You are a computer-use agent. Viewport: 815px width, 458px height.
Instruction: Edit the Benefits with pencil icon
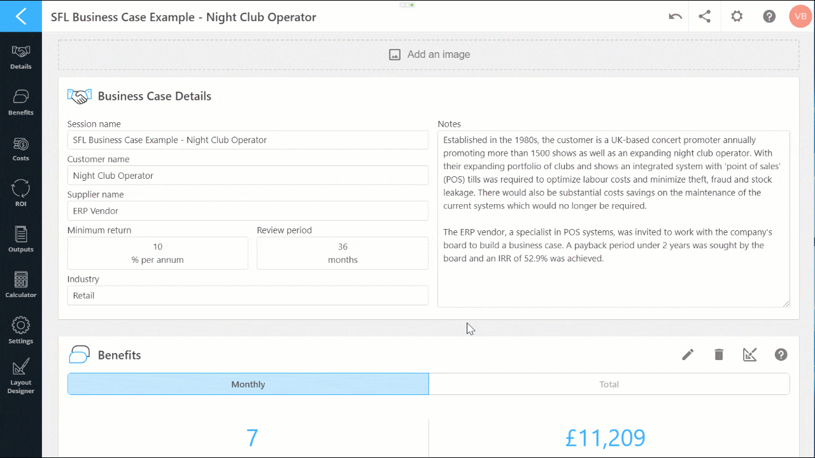tap(688, 355)
